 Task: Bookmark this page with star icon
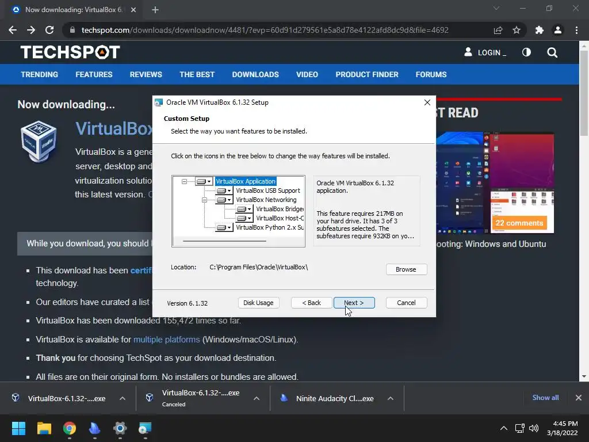pyautogui.click(x=517, y=30)
